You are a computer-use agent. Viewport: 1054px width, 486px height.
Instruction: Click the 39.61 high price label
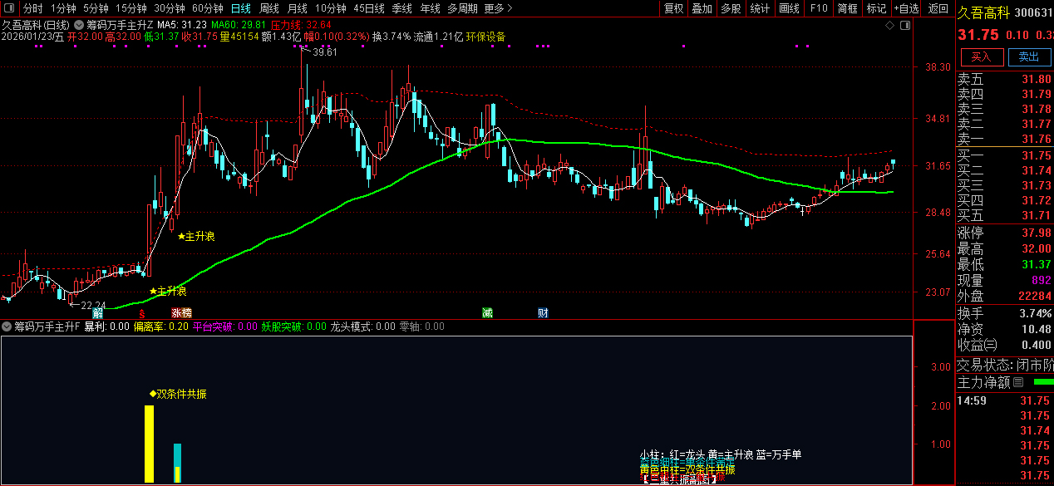324,52
